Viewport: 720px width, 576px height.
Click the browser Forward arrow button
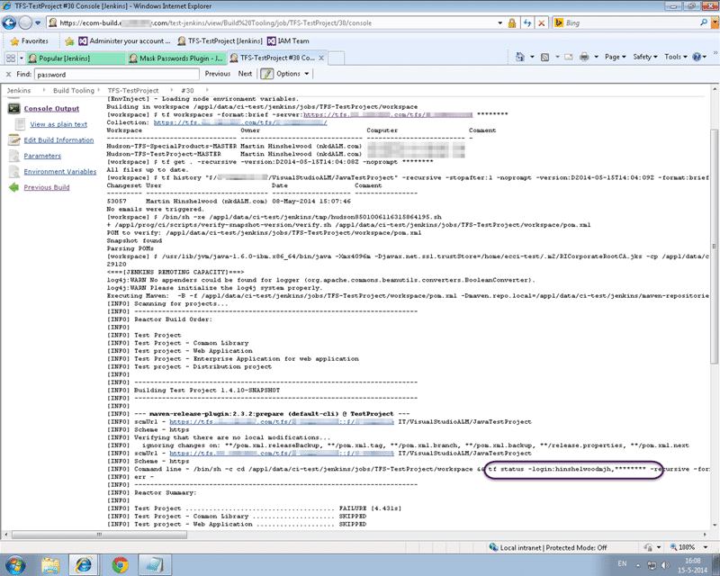(x=25, y=22)
